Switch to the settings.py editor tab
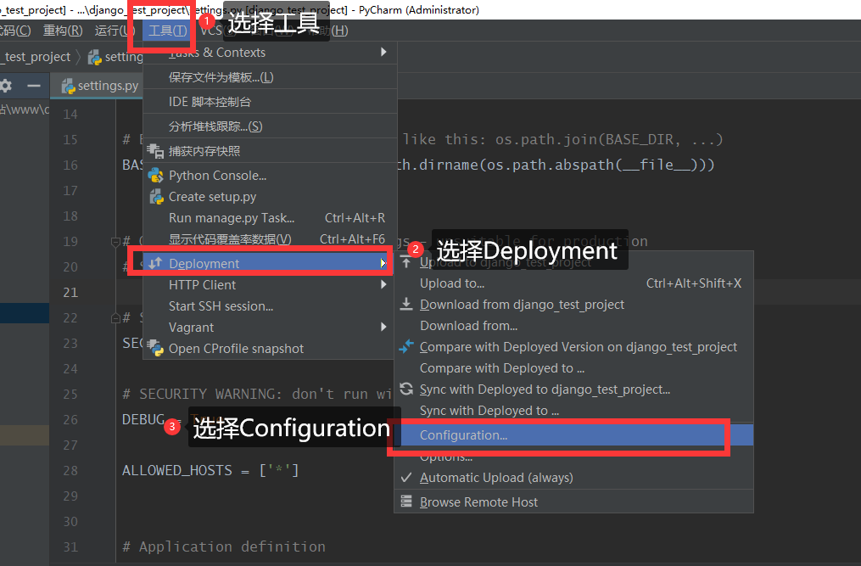The width and height of the screenshot is (861, 566). click(x=106, y=87)
